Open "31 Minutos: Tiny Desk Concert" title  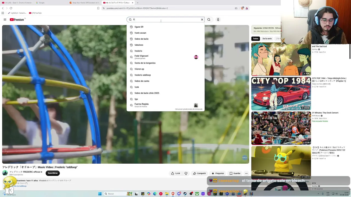(325, 113)
